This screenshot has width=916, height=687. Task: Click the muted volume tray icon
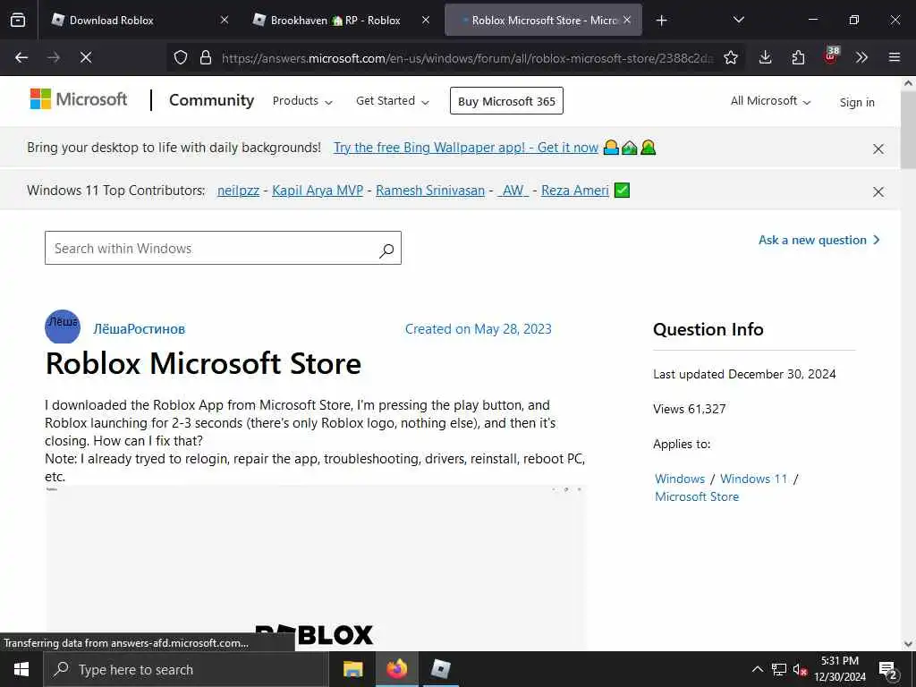(800, 669)
